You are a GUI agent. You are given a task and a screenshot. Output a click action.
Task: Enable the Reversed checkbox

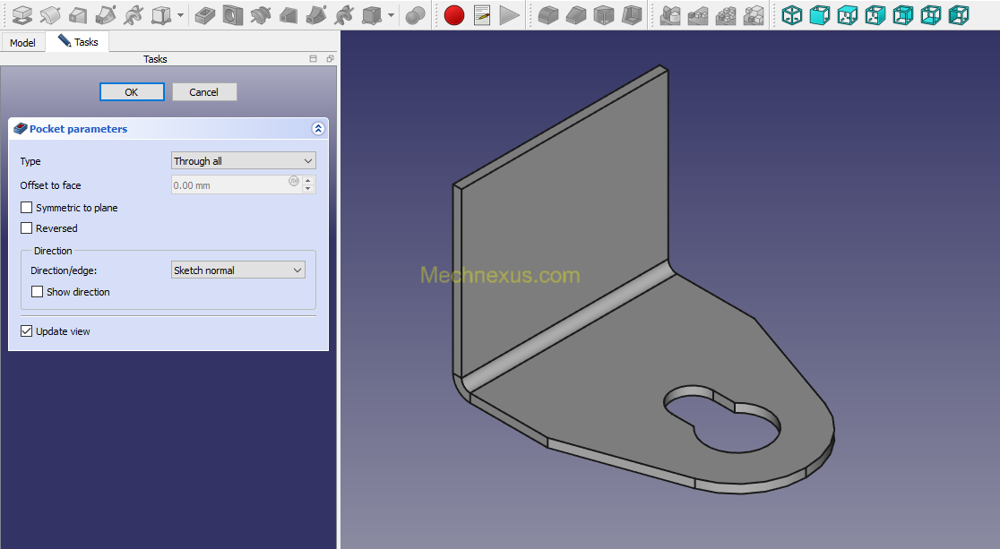point(27,227)
